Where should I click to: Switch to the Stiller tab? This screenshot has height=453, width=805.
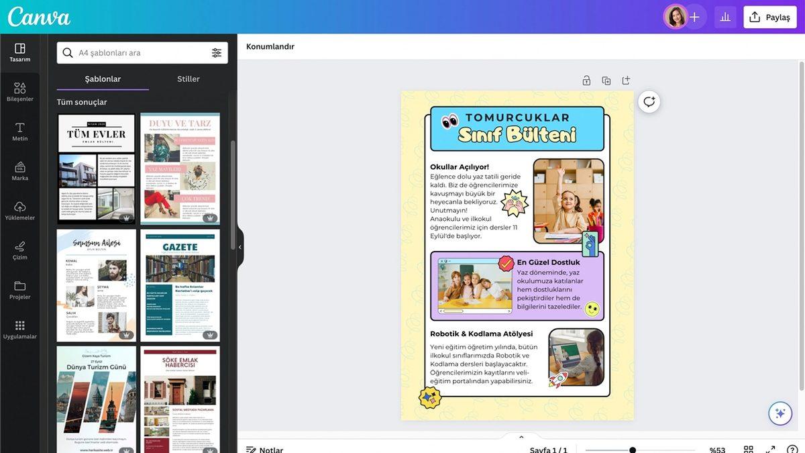188,78
